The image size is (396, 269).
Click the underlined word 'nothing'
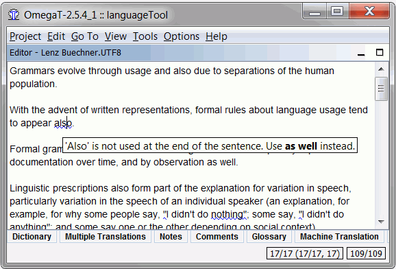tap(227, 215)
